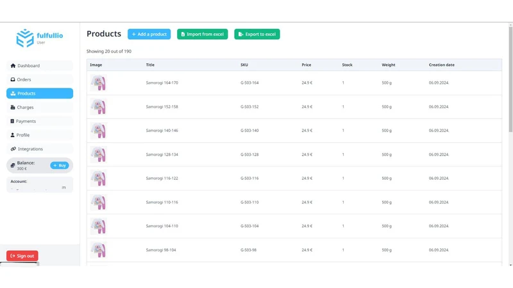Screen dimensions: 513x288
Task: Sign out of the account
Action: pos(22,256)
